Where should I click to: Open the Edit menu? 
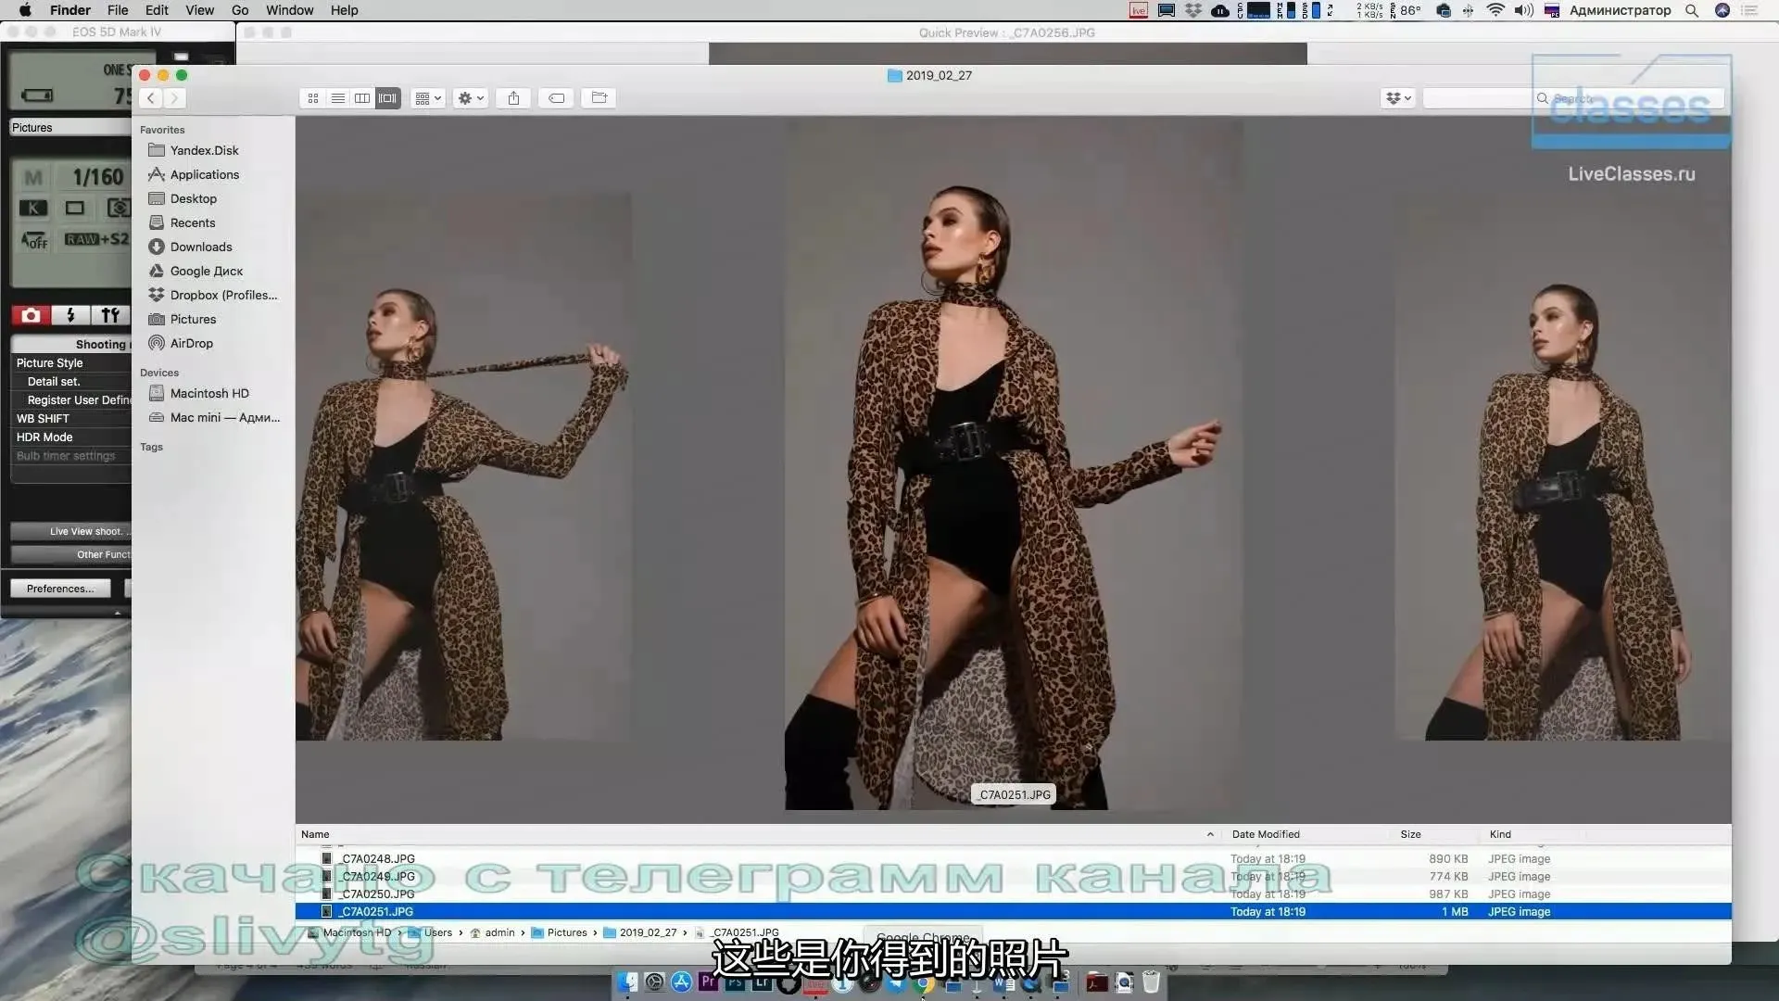click(157, 10)
